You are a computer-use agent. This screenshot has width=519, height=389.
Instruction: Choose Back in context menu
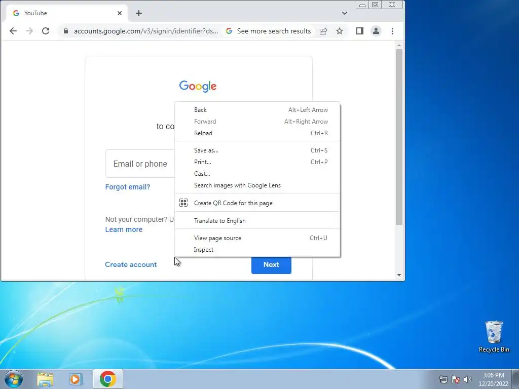tap(257, 110)
